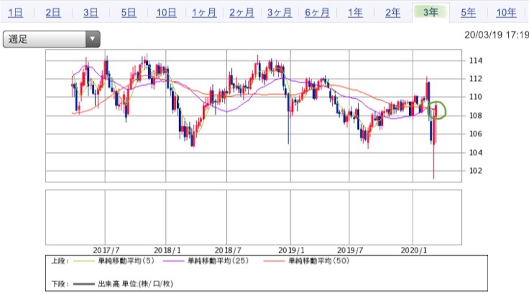The width and height of the screenshot is (529, 295).
Task: Select the 10日 time range tab
Action: pyautogui.click(x=166, y=13)
